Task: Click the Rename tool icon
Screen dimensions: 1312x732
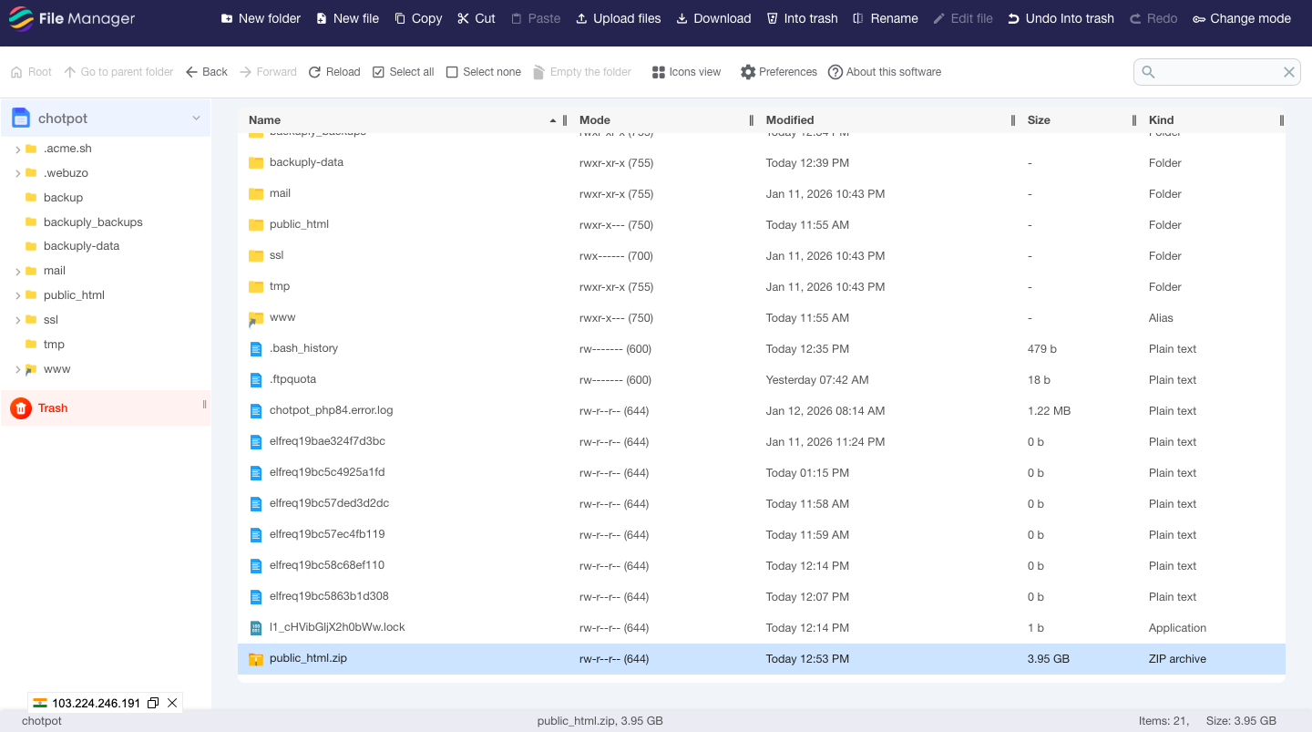Action: [858, 18]
